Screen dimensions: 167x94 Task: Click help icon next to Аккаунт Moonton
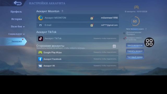pyautogui.click(x=62, y=11)
